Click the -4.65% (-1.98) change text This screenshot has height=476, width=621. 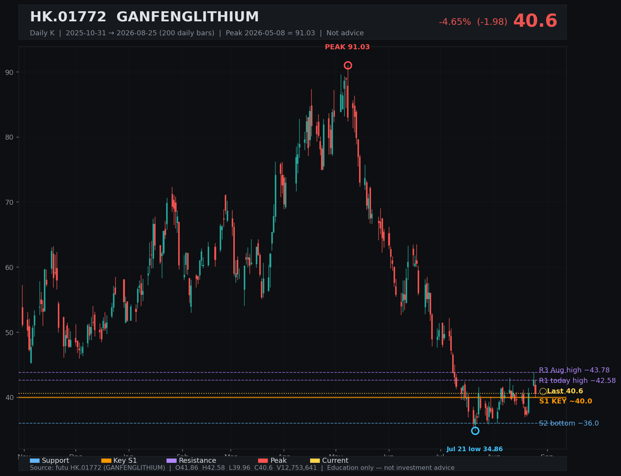tap(473, 22)
